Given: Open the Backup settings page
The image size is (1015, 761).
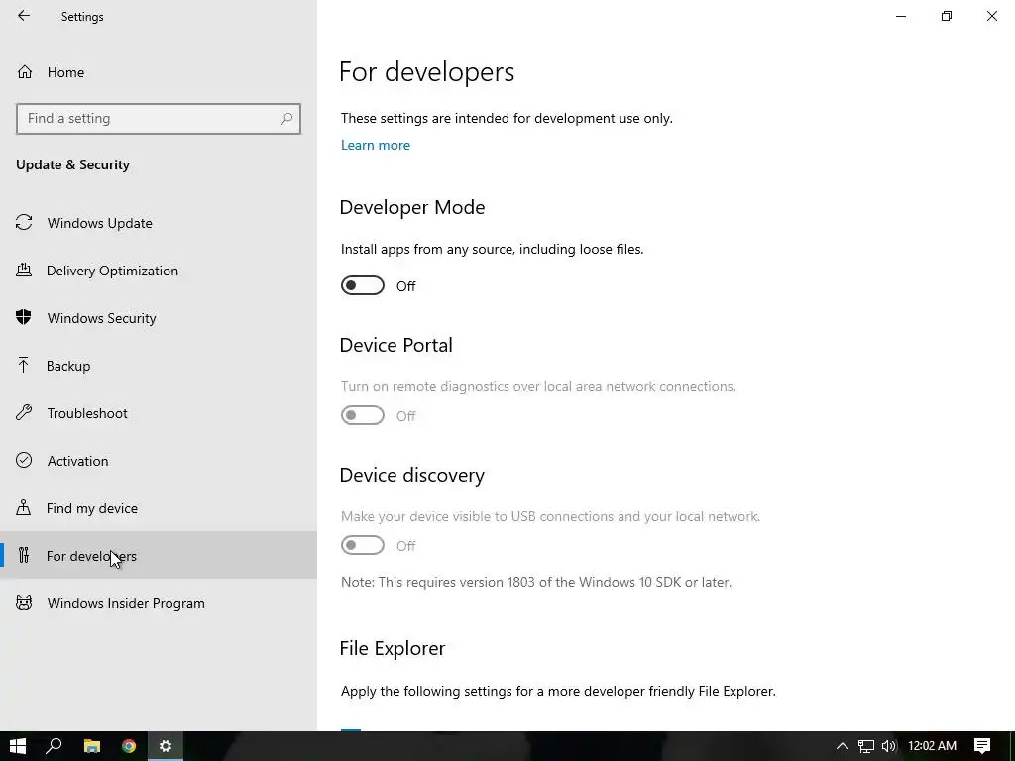Looking at the screenshot, I should pyautogui.click(x=159, y=366).
